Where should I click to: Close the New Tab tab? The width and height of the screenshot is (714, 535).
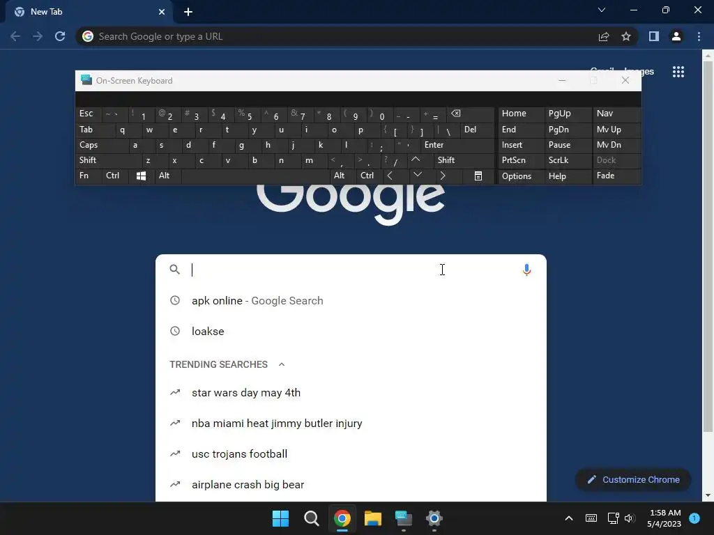(162, 12)
